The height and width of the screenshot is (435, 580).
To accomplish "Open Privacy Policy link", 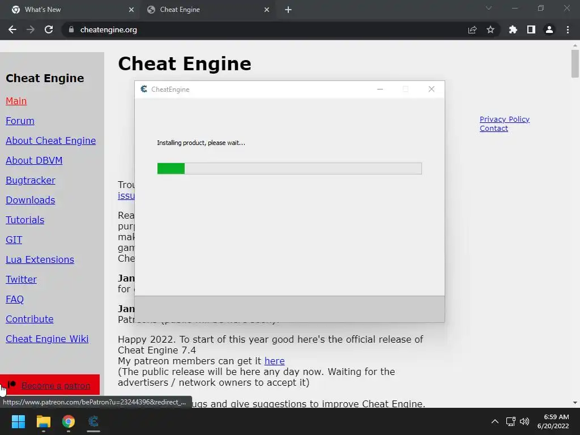I will 505,119.
